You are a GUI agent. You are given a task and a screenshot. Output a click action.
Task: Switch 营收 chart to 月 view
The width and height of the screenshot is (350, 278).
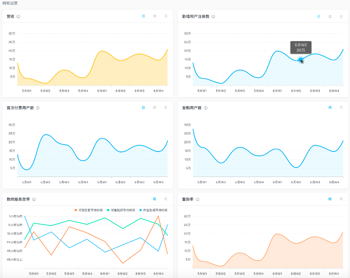pyautogui.click(x=166, y=16)
